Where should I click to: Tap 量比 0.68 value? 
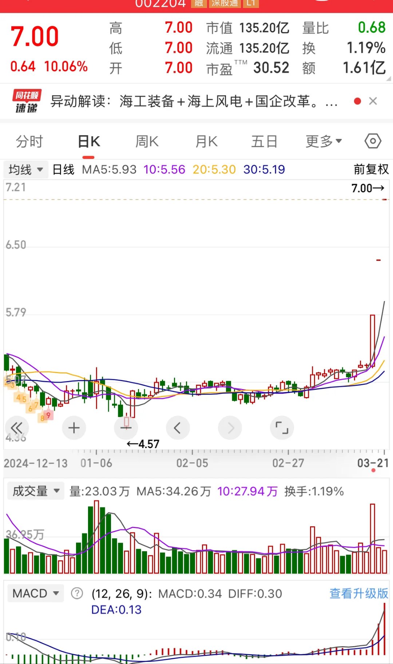[x=372, y=28]
